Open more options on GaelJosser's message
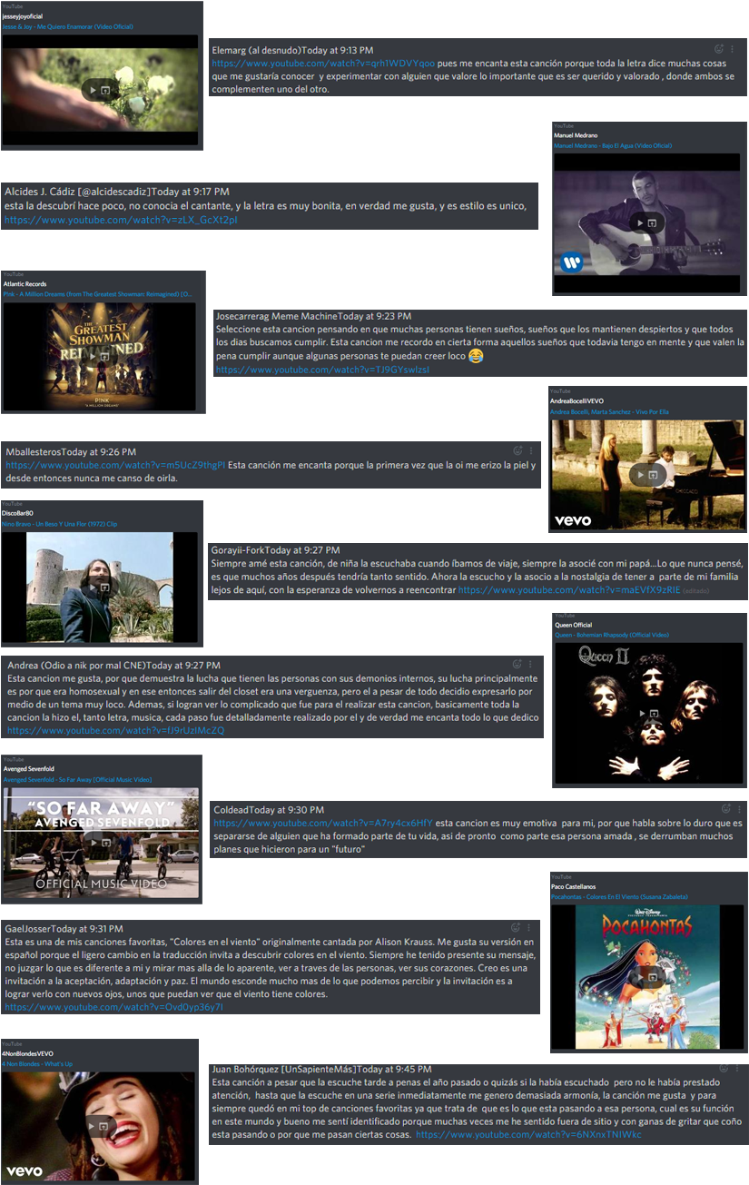749x1185 pixels. click(530, 928)
